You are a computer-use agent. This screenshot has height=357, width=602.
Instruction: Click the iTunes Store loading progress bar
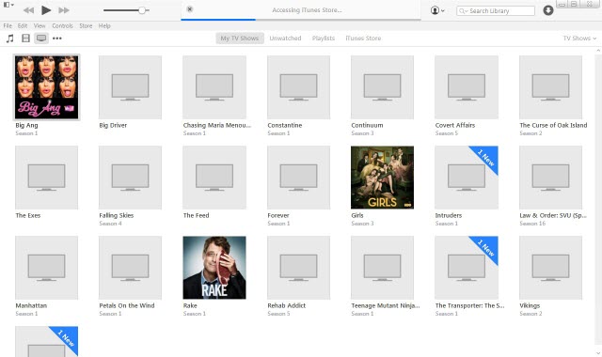[x=301, y=19]
